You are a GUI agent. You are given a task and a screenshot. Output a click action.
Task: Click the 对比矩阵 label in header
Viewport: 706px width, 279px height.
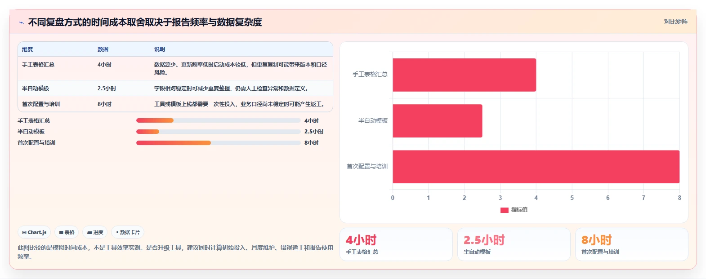pyautogui.click(x=675, y=22)
